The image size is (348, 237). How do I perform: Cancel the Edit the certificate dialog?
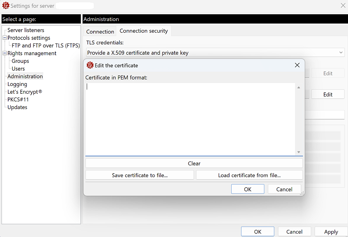pyautogui.click(x=284, y=189)
